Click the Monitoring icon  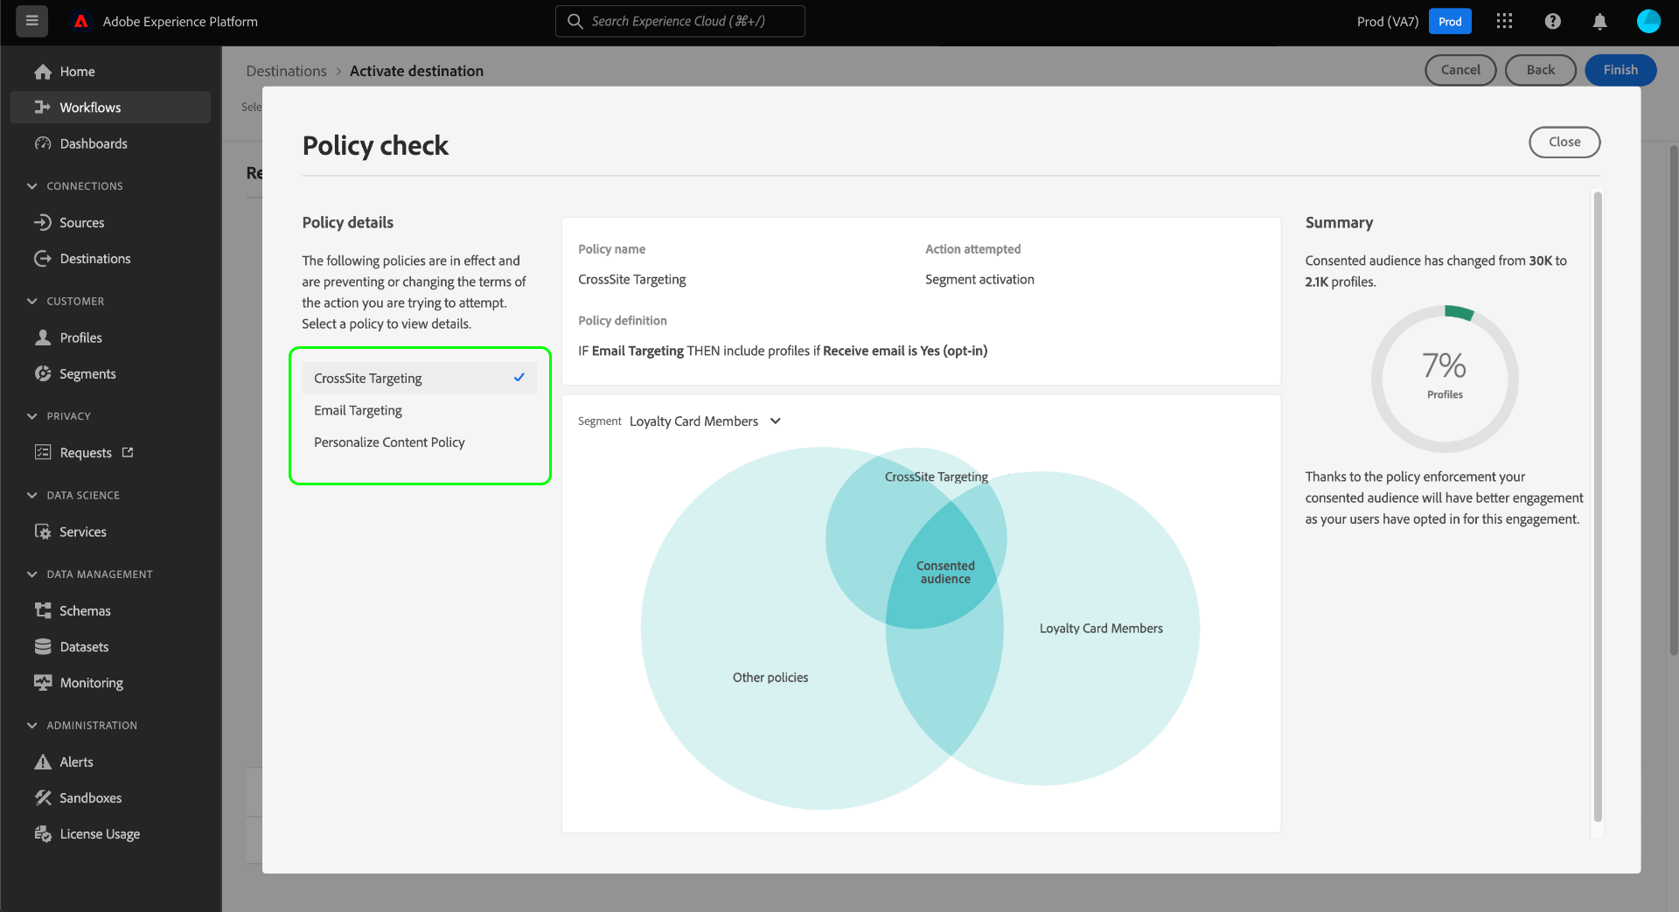click(x=43, y=682)
